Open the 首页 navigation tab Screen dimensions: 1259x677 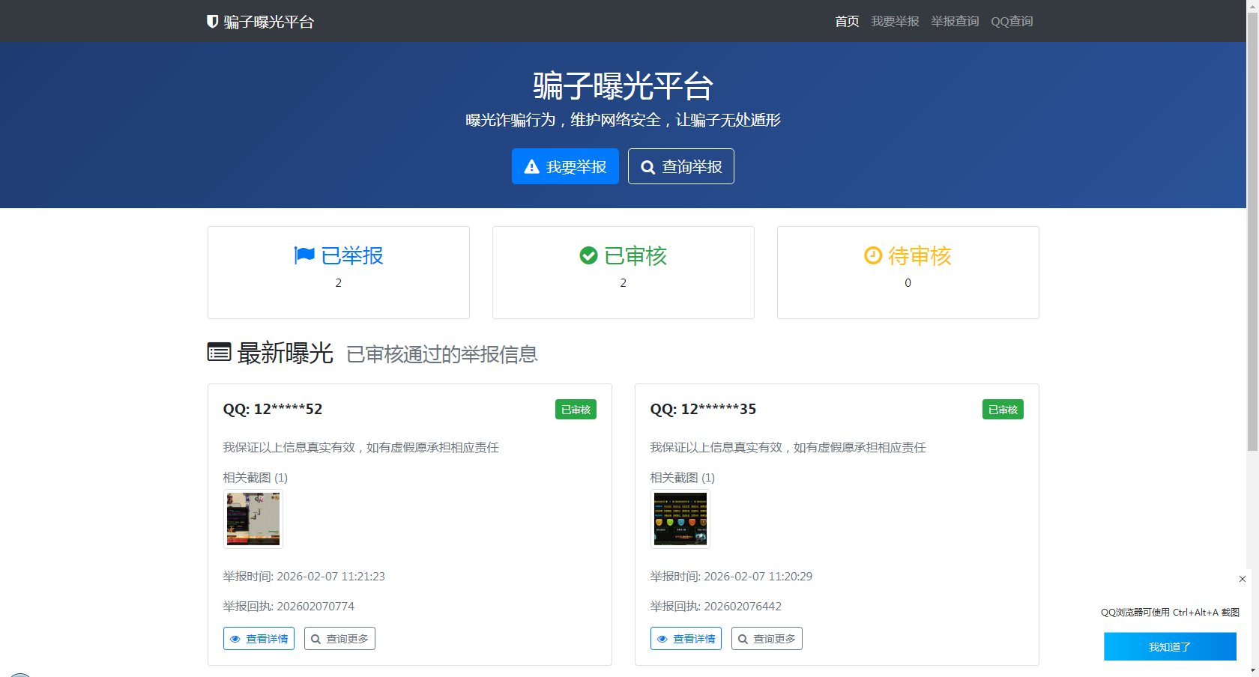tap(847, 22)
